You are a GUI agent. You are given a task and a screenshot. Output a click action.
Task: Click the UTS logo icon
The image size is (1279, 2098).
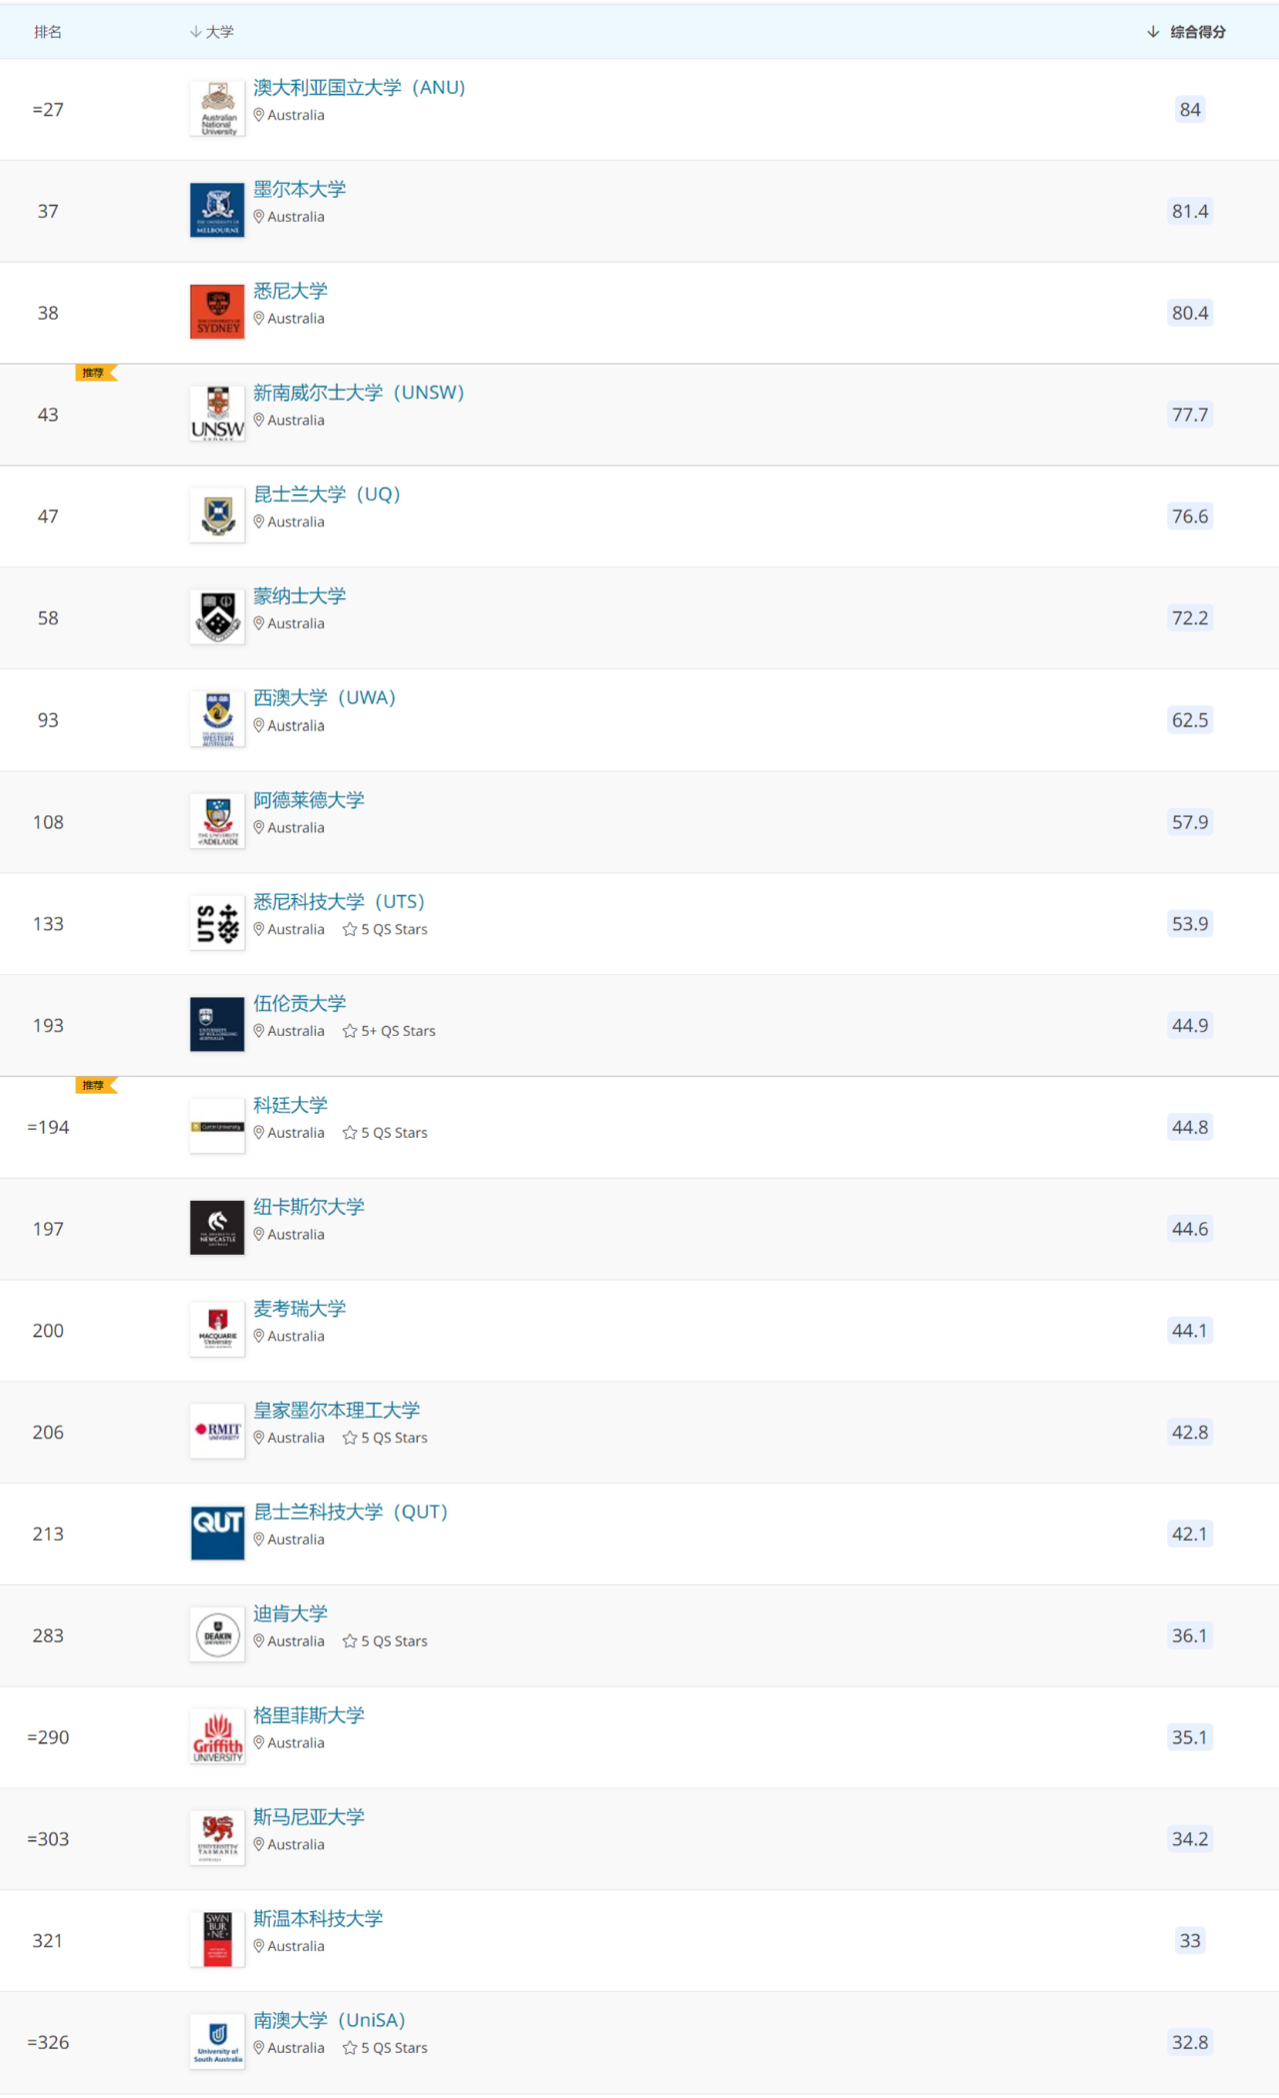(217, 923)
